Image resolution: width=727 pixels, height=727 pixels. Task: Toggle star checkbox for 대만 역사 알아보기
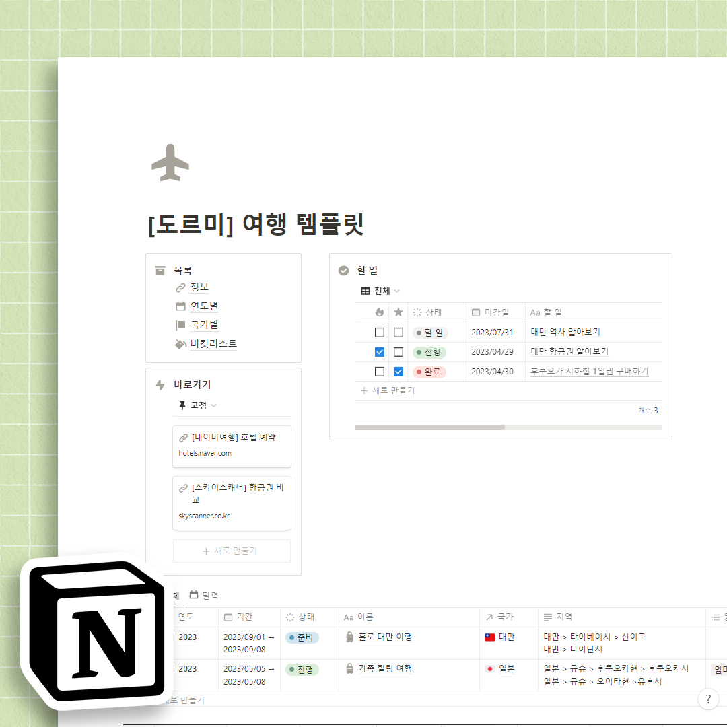[x=399, y=333]
